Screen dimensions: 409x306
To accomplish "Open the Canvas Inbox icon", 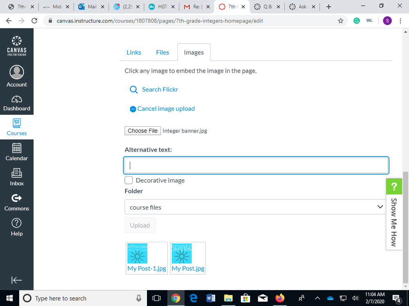I will click(x=17, y=173).
